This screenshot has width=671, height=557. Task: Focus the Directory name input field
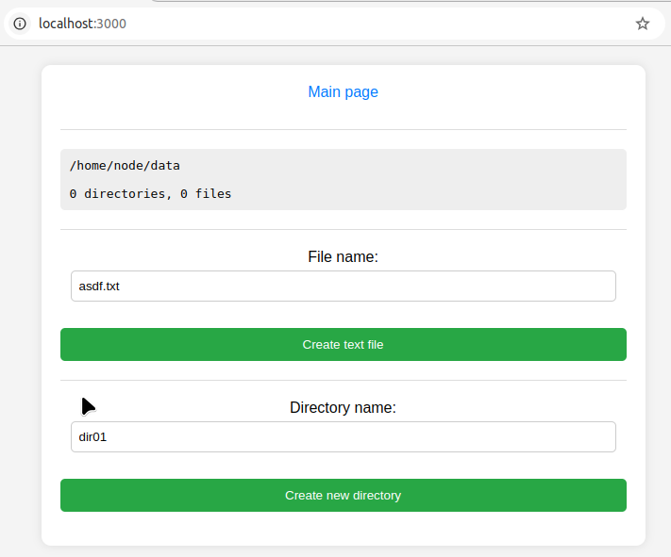coord(343,437)
